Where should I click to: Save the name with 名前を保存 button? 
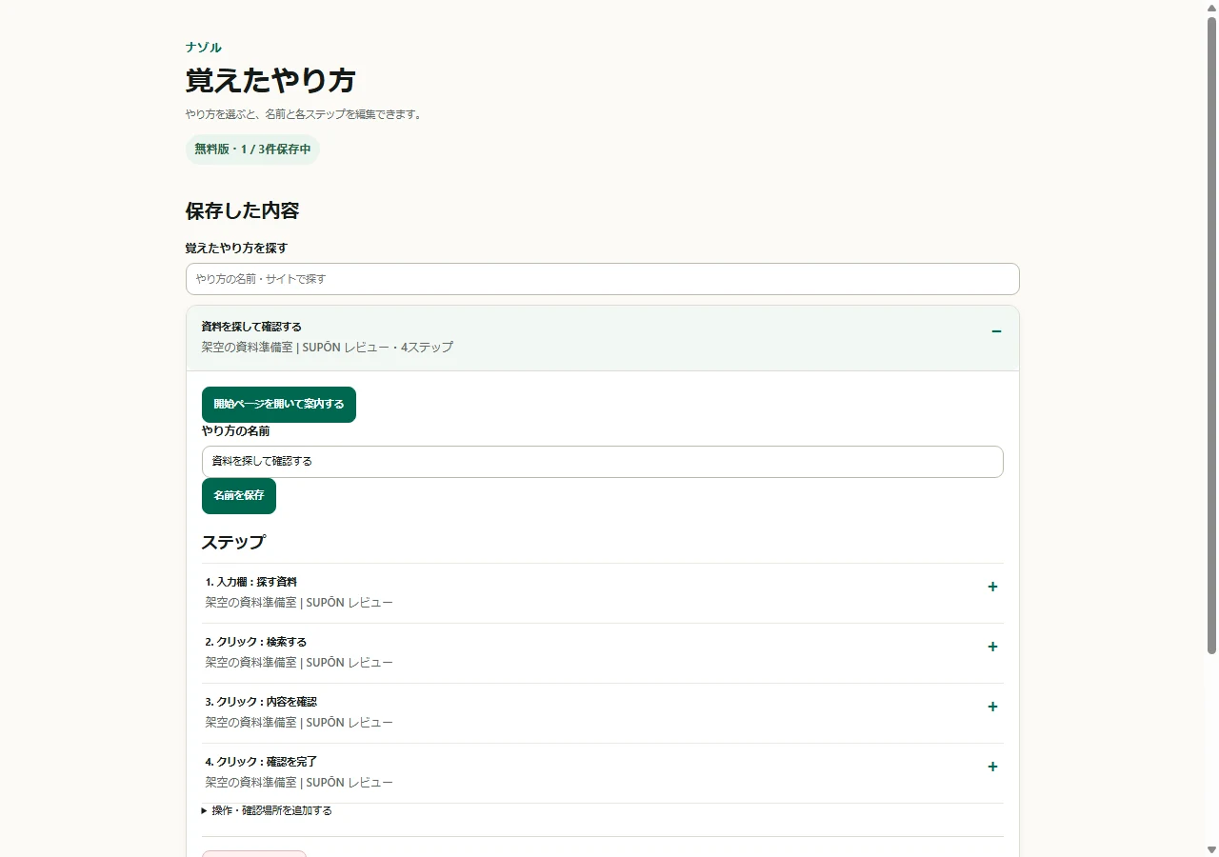click(x=239, y=496)
